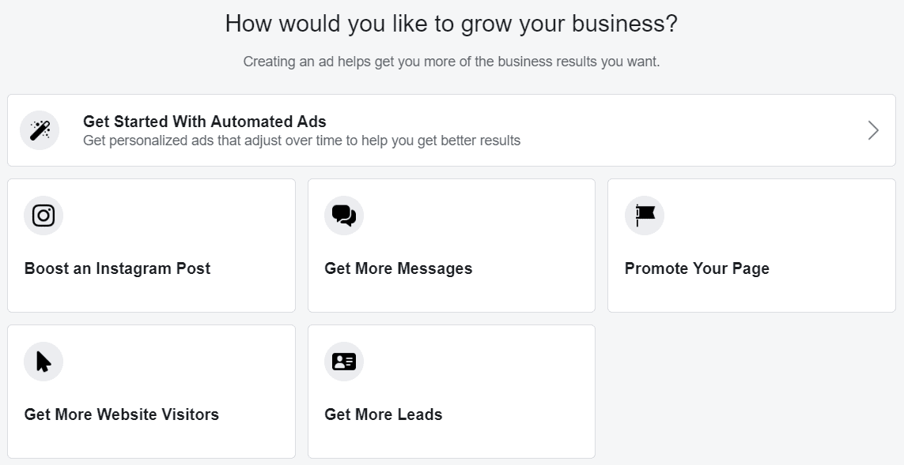Choose the Get More Messages label

click(x=399, y=268)
